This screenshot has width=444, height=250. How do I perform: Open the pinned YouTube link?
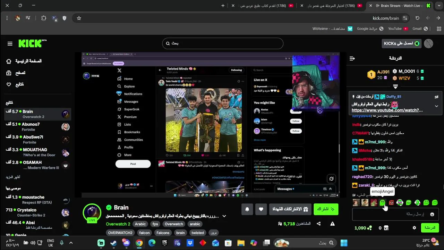tap(387, 110)
